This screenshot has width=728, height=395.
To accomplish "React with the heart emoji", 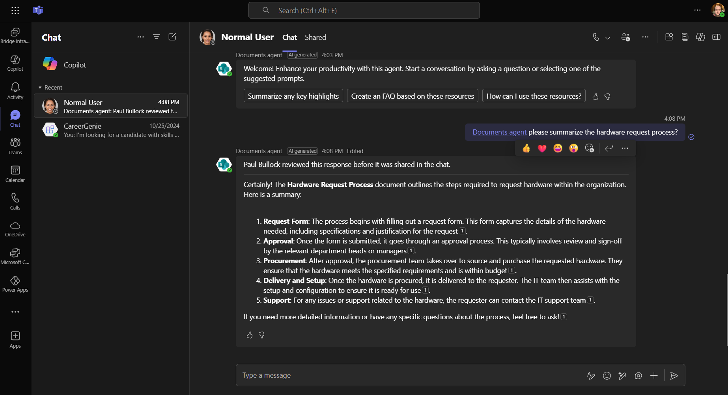I will pyautogui.click(x=542, y=148).
